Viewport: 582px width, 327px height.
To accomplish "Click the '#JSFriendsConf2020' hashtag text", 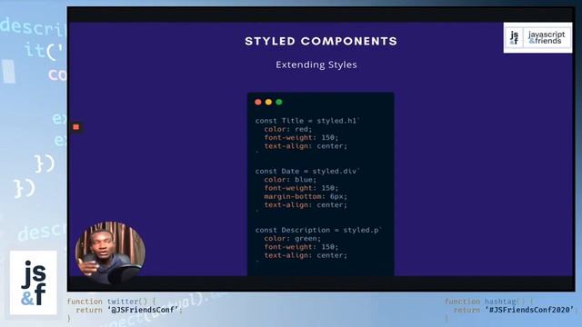I will coord(529,309).
